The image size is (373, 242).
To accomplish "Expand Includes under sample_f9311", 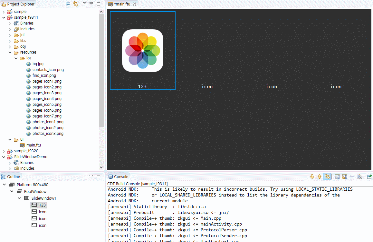I will click(10, 29).
